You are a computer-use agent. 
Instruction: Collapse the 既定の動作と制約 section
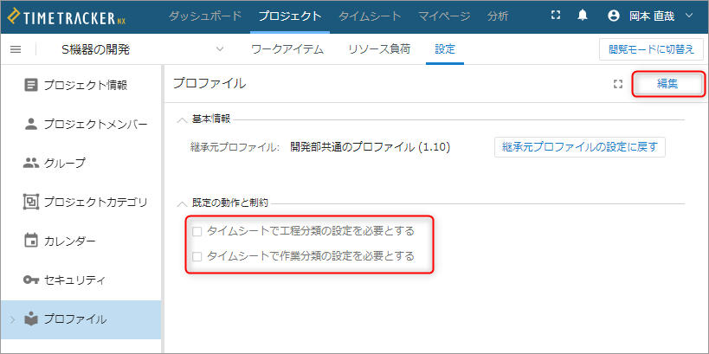coord(182,203)
